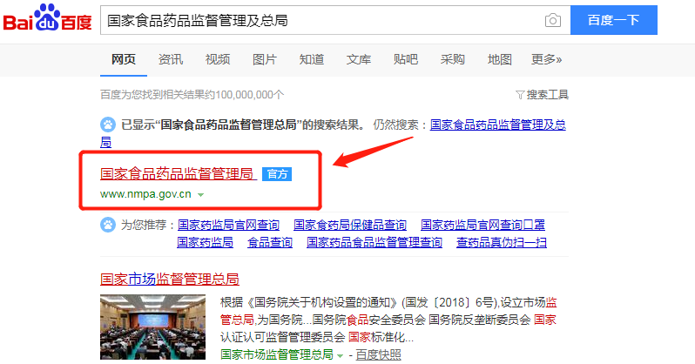This screenshot has width=695, height=364.
Task: Expand the dropdown arrow after www.nmpa.gov.cn
Action: click(201, 195)
